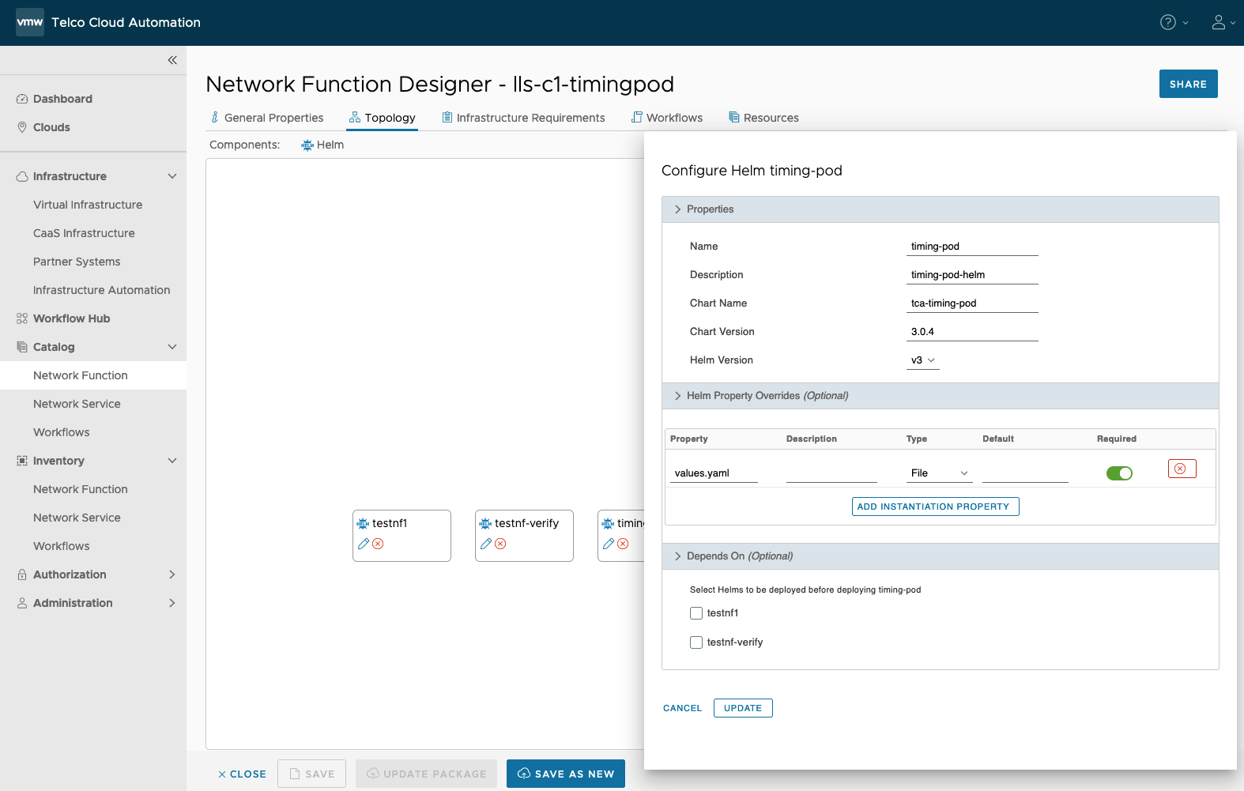
Task: Click the values.yaml property field
Action: coord(714,473)
